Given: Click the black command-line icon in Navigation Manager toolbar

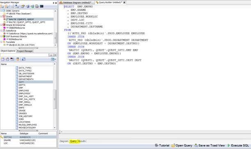Looking at the screenshot, I should 41,6.
